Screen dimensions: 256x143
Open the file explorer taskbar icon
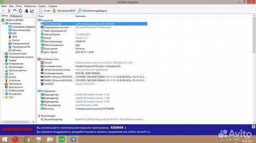click(x=50, y=139)
